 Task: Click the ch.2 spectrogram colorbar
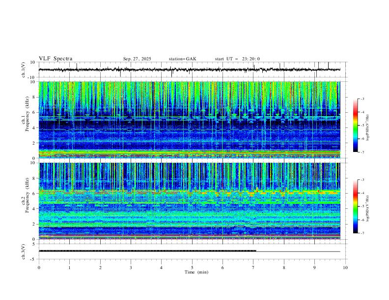coord(355,206)
